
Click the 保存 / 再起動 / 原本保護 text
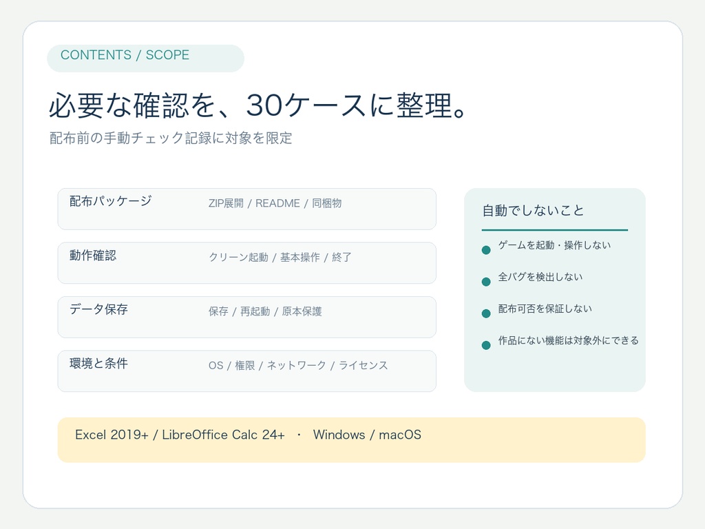pos(265,311)
